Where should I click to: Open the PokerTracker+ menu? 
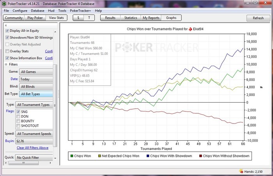point(80,10)
